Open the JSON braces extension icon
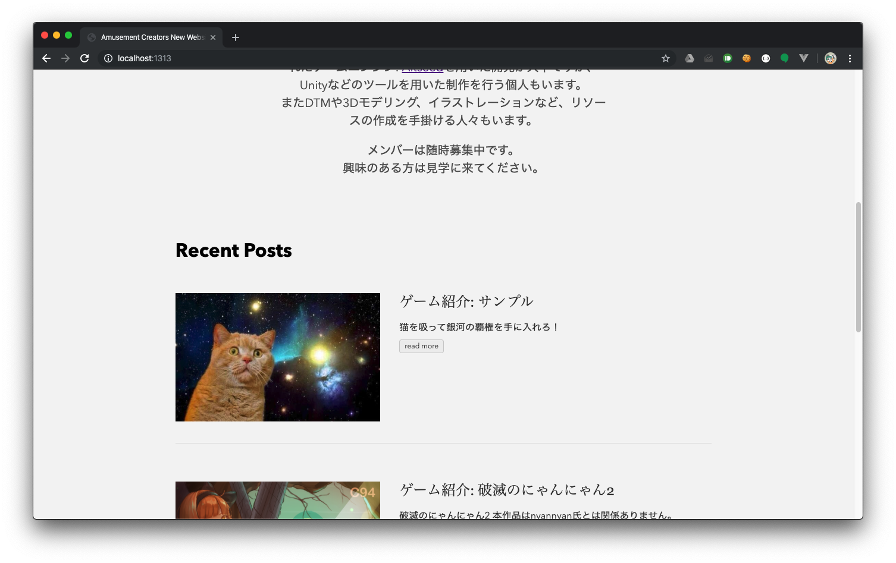The height and width of the screenshot is (563, 896). coord(766,58)
